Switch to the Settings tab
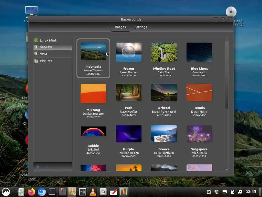 click(141, 27)
